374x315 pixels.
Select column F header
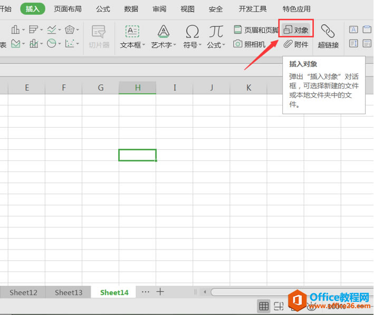click(64, 88)
